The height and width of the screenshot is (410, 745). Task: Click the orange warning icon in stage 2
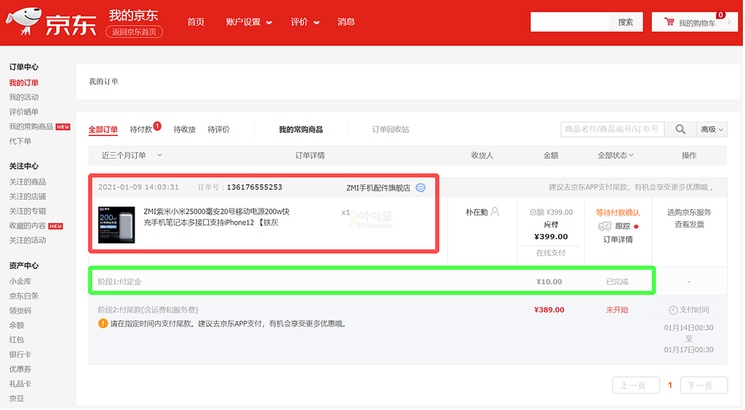[103, 324]
